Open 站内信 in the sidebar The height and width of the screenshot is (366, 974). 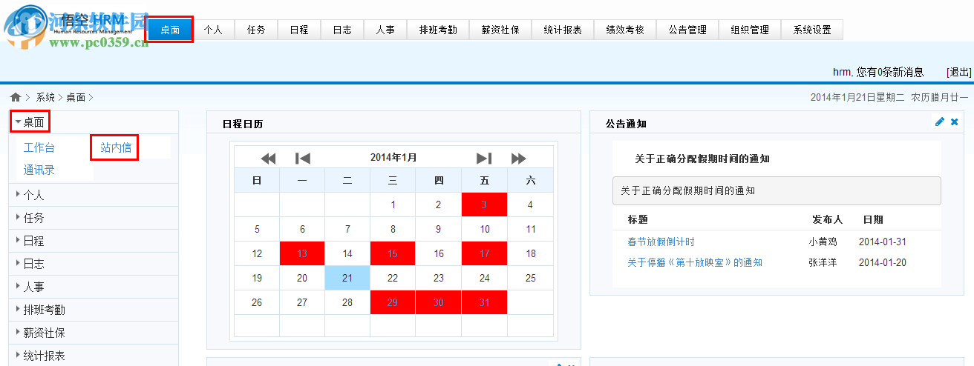tap(116, 147)
